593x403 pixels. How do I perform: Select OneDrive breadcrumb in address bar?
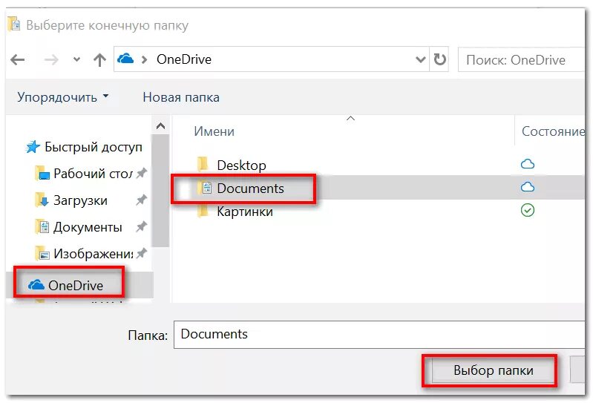(x=184, y=59)
